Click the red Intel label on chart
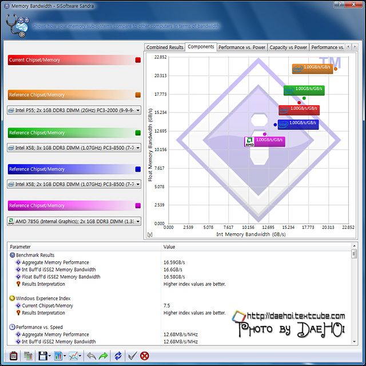 tap(299, 110)
